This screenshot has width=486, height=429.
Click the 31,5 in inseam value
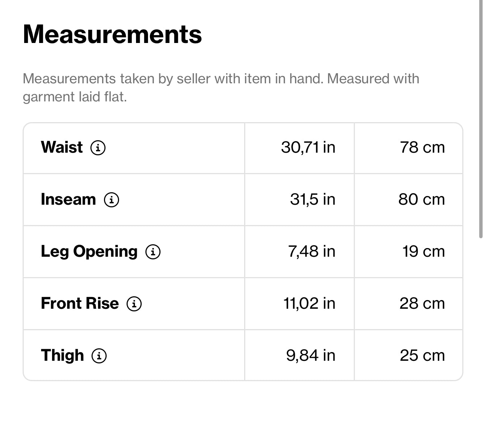pyautogui.click(x=312, y=199)
